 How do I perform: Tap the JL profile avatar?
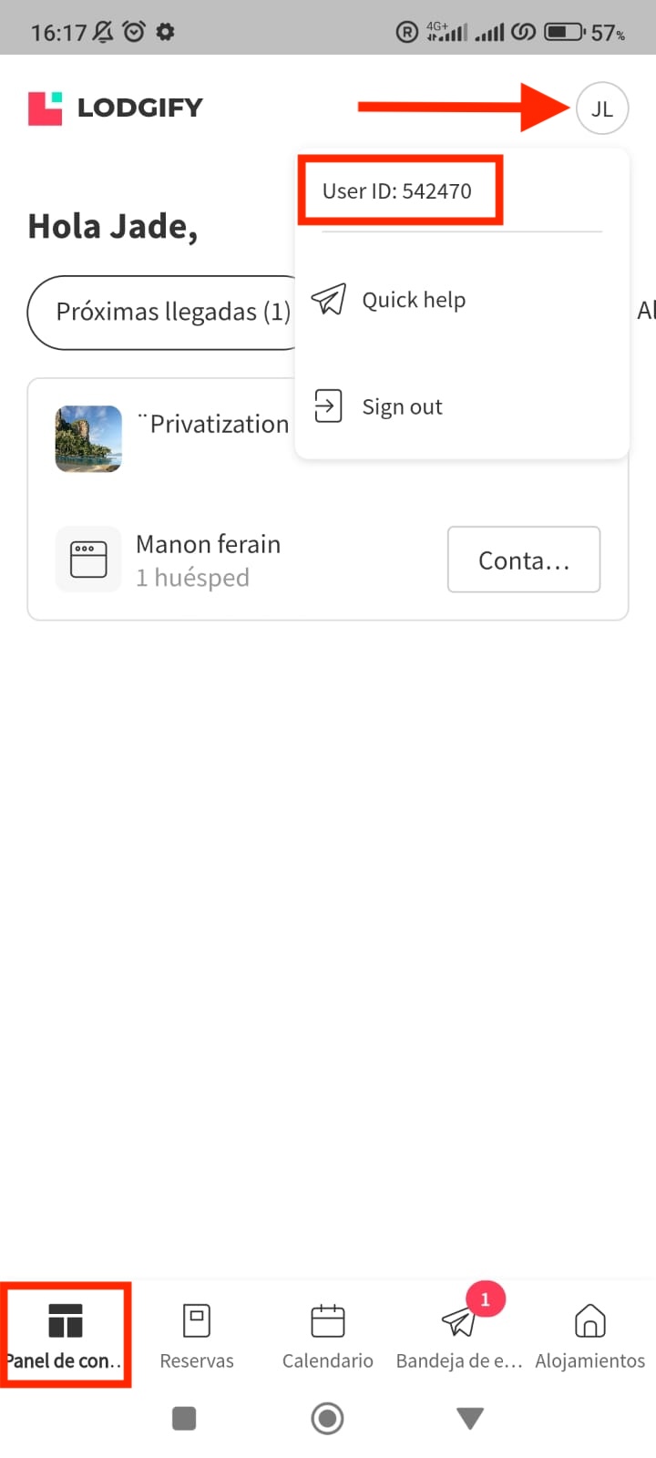tap(601, 108)
